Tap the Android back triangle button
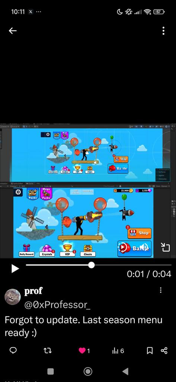This screenshot has width=176, height=382. 125,371
